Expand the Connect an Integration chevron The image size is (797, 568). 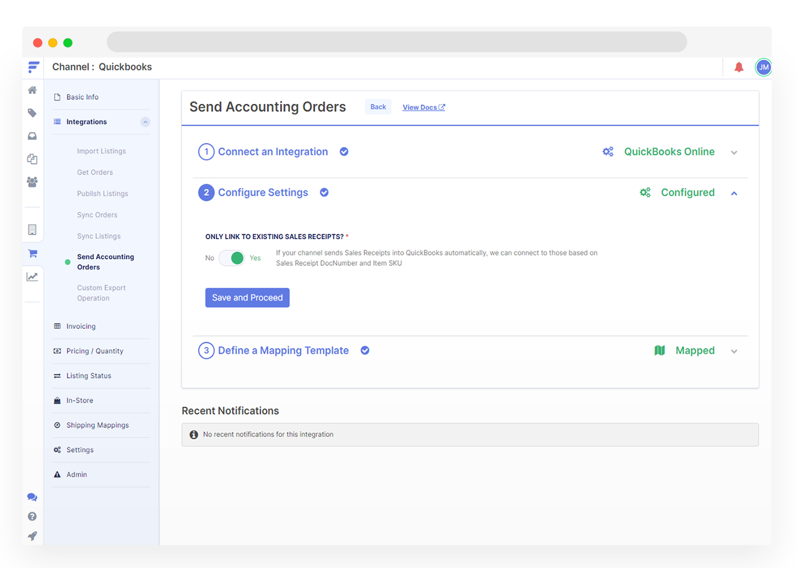[734, 153]
